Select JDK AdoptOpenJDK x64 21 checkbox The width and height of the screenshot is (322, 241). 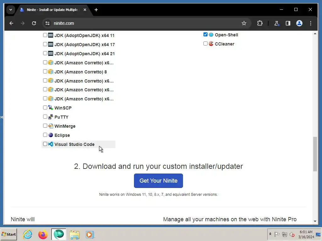coord(45,53)
